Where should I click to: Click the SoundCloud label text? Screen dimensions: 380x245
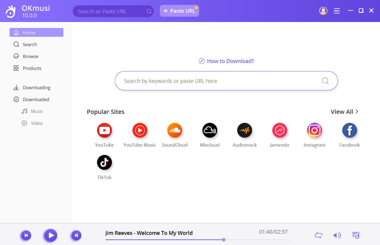pyautogui.click(x=175, y=145)
